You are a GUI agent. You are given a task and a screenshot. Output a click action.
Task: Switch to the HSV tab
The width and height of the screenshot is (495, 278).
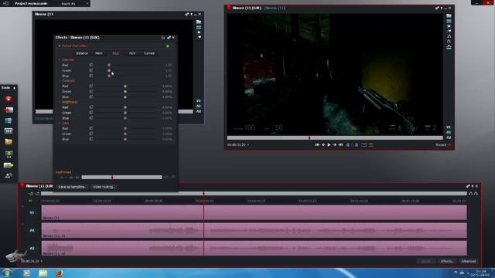click(x=132, y=53)
